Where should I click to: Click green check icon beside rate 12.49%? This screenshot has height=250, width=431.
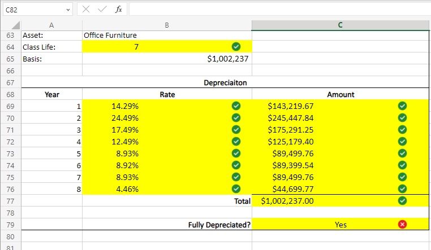[236, 142]
